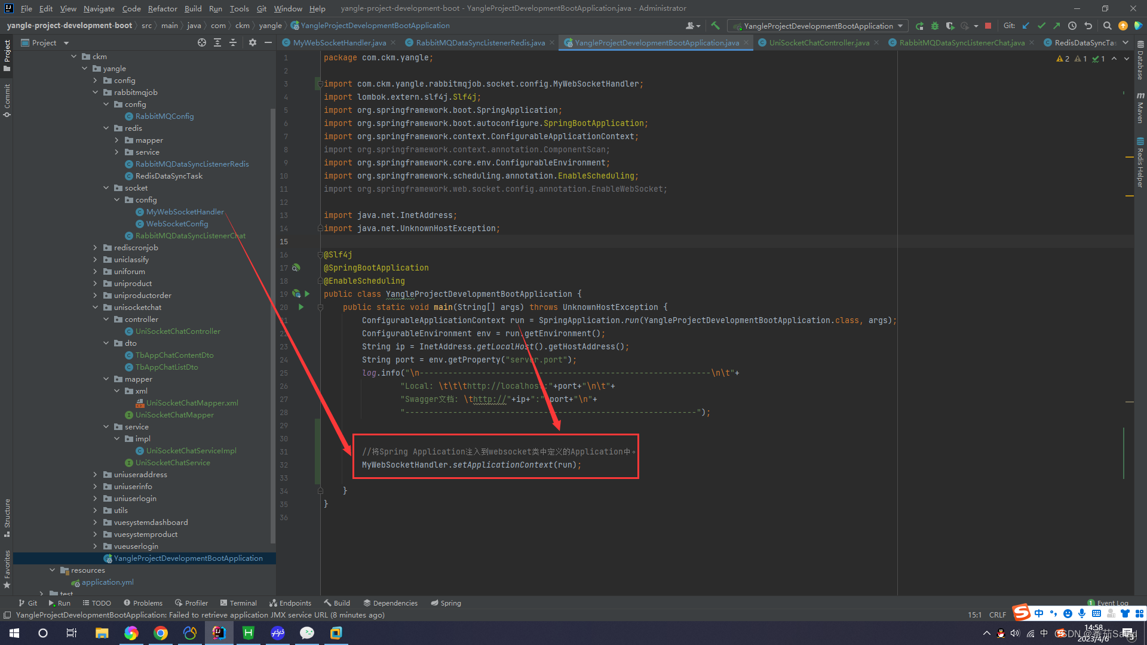Close the RabbitMQDataSyncListenerRedis.java tab
The width and height of the screenshot is (1147, 645).
pos(552,42)
